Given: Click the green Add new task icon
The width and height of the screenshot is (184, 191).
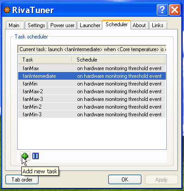Looking at the screenshot, I should (25, 156).
